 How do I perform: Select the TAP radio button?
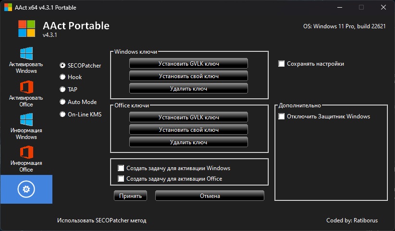click(x=62, y=89)
